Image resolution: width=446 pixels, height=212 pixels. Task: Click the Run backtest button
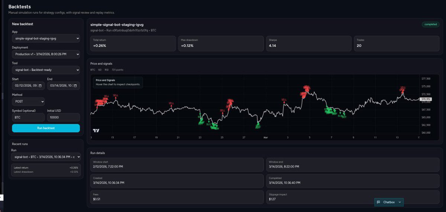point(46,128)
